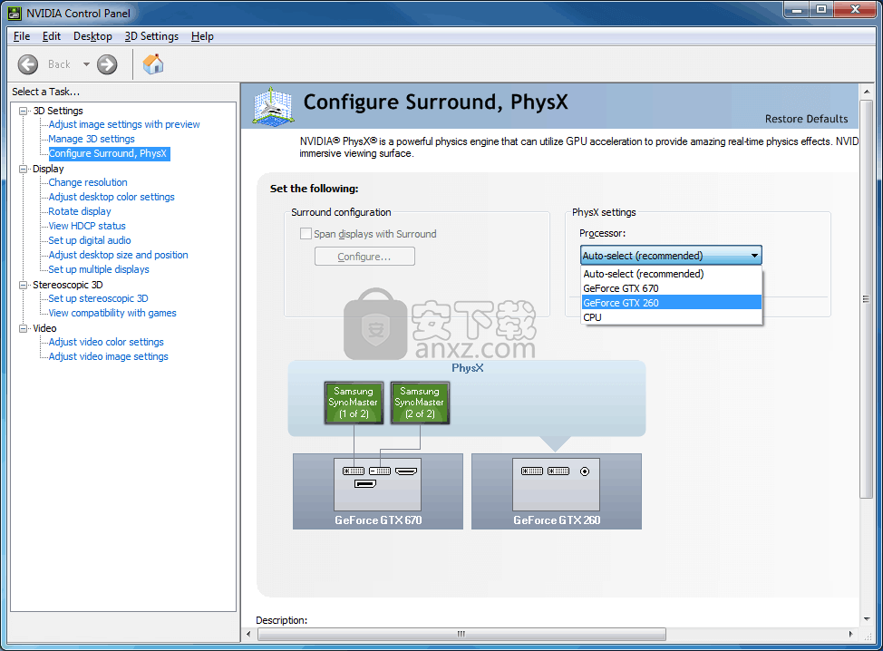Open Adjust video color settings
Image resolution: width=883 pixels, height=651 pixels.
[x=106, y=343]
